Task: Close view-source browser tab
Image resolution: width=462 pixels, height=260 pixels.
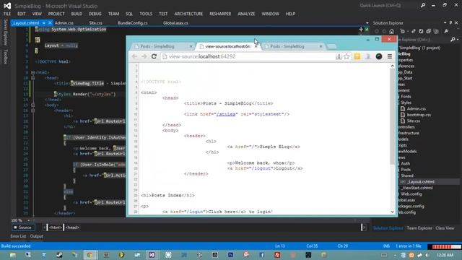Action: (256, 46)
